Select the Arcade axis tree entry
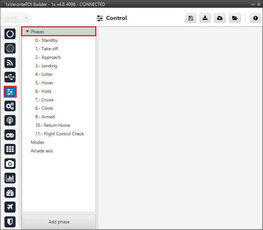 (x=42, y=151)
